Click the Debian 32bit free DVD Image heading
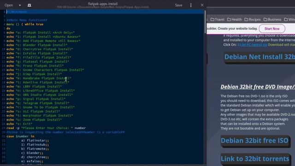Screen dimensions: 295x166 tap(258, 87)
